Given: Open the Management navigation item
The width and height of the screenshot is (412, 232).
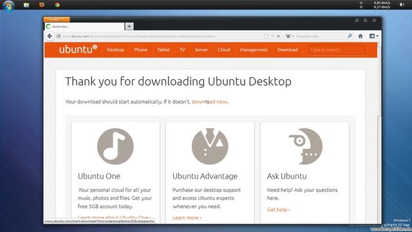Looking at the screenshot, I should click(254, 50).
